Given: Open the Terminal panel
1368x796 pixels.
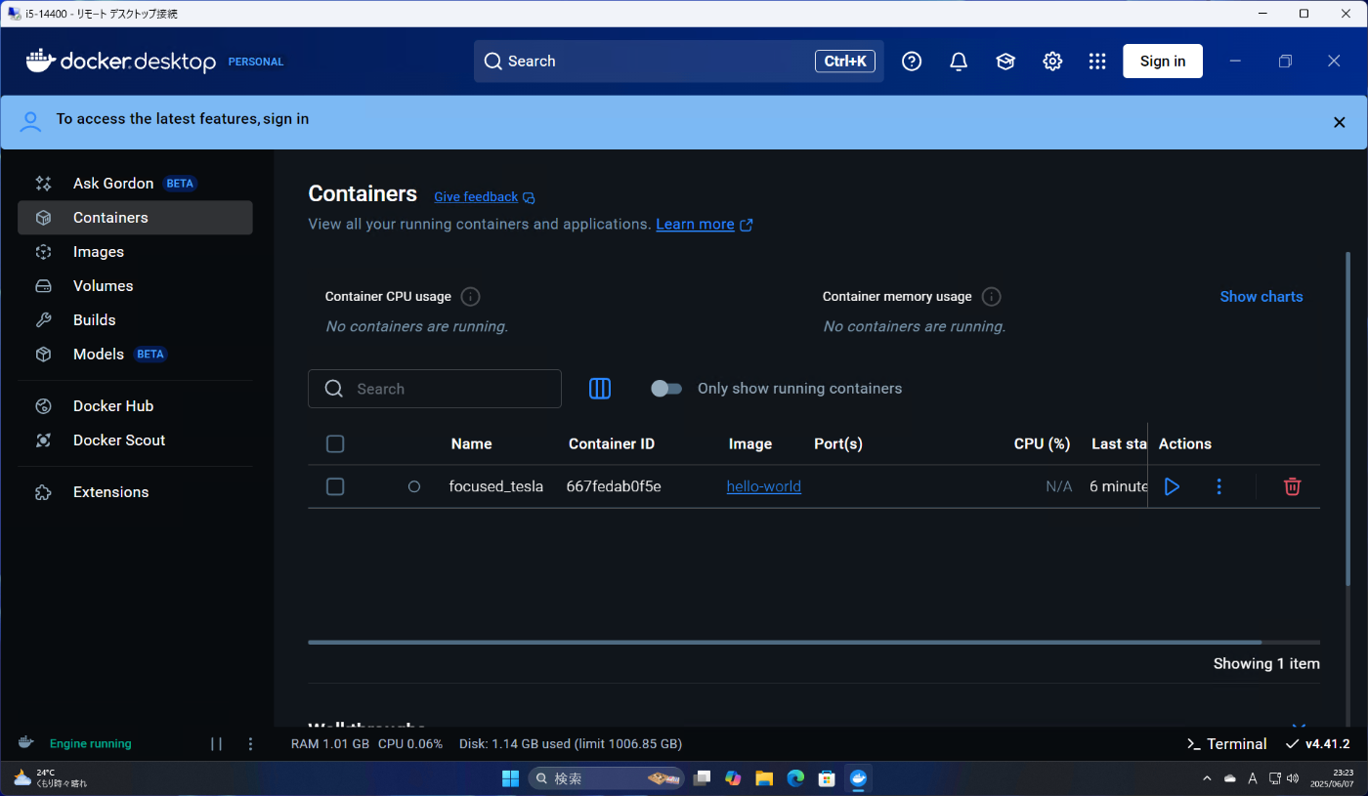Looking at the screenshot, I should point(1226,744).
